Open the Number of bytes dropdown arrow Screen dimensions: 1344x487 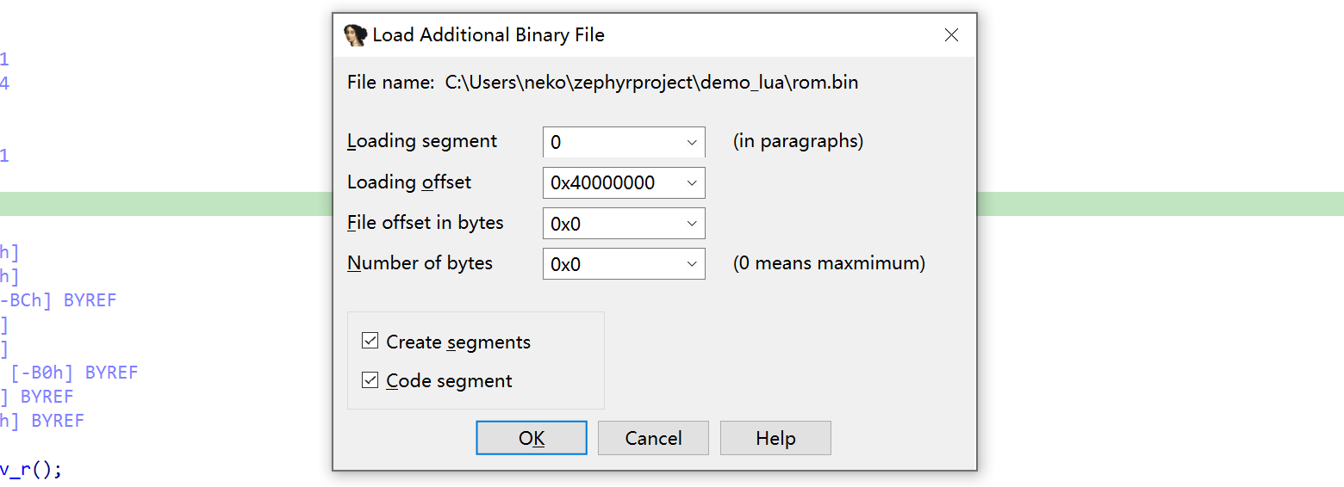click(x=692, y=264)
